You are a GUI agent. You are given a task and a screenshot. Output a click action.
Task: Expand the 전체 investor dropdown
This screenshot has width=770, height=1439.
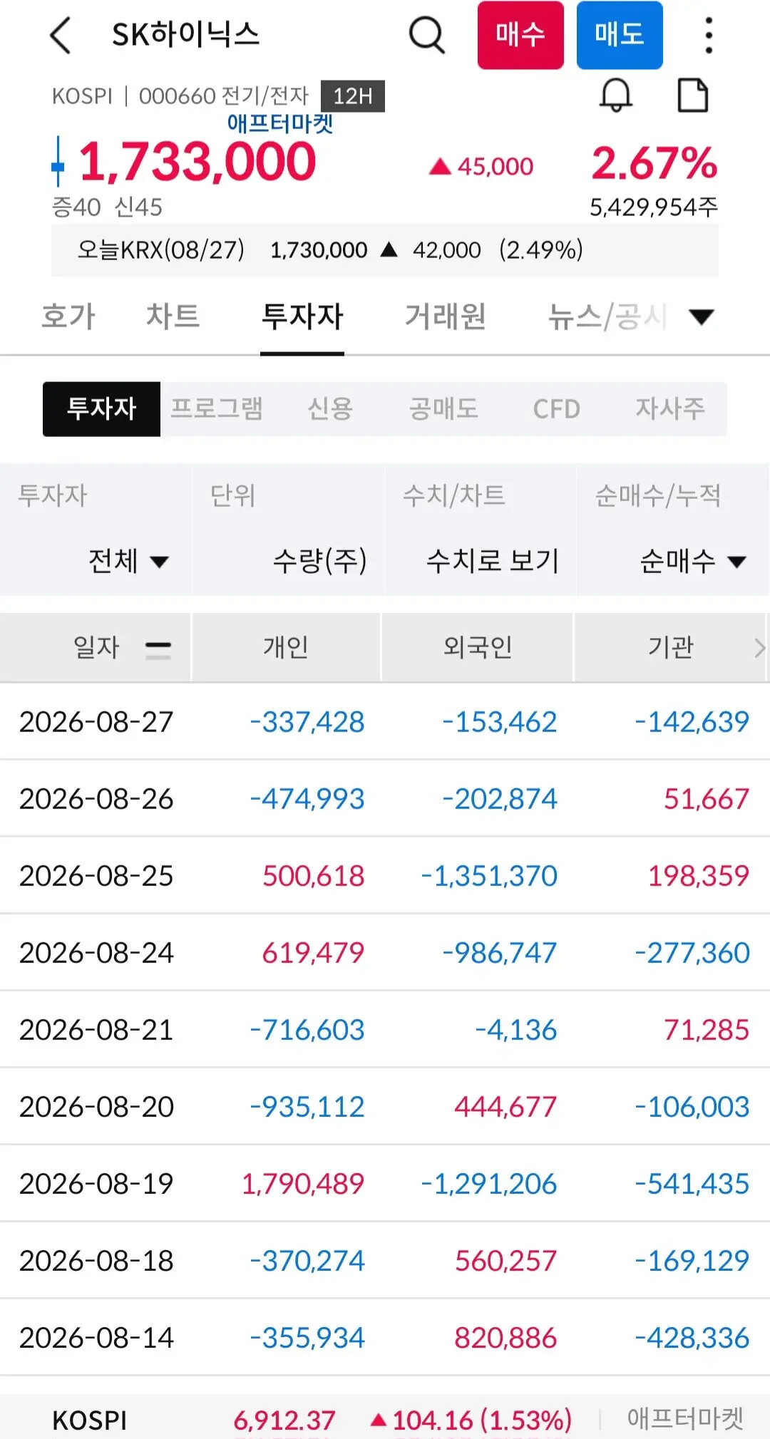point(128,561)
